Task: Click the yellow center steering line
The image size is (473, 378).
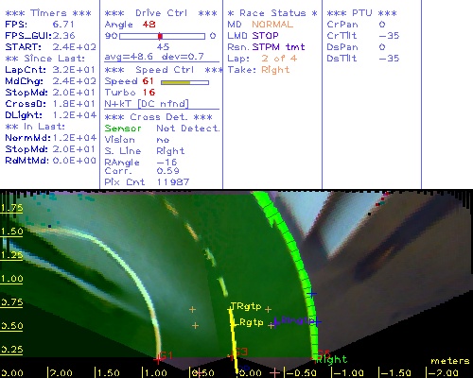Action: (x=234, y=342)
